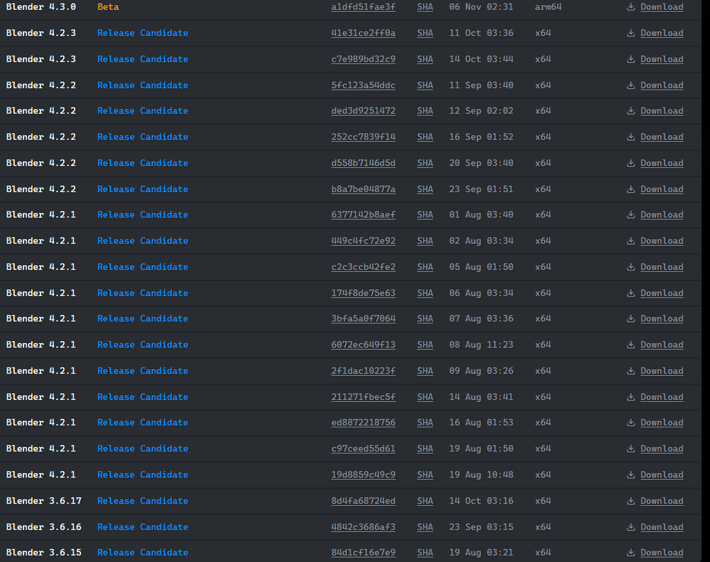Click Download text for 01 Aug 03:40 build

662,214
